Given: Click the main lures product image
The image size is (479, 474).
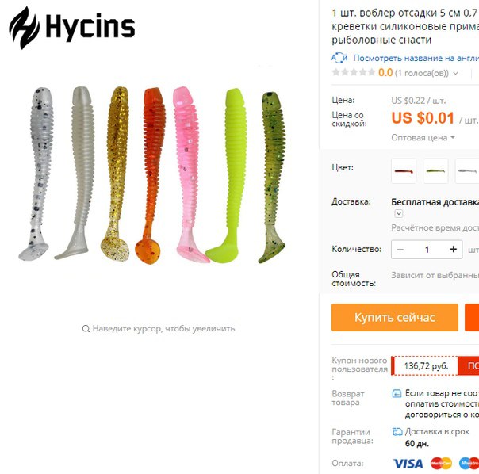Looking at the screenshot, I should (152, 175).
